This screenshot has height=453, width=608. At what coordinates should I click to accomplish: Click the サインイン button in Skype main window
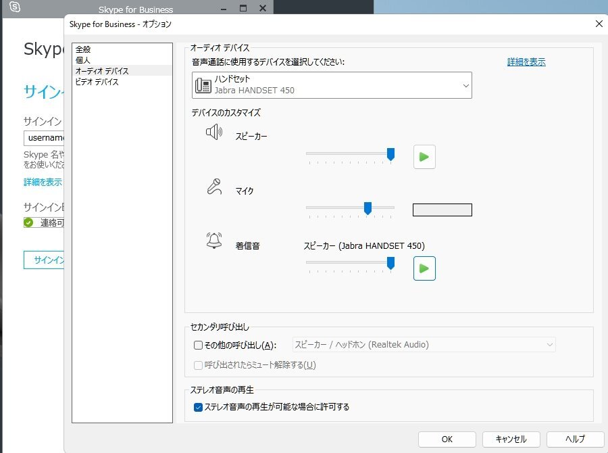point(44,260)
